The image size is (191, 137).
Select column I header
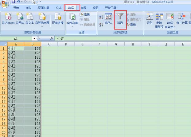pos(150,44)
